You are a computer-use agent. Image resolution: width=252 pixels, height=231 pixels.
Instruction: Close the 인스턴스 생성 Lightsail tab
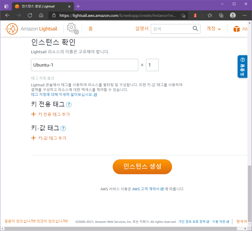pyautogui.click(x=69, y=6)
